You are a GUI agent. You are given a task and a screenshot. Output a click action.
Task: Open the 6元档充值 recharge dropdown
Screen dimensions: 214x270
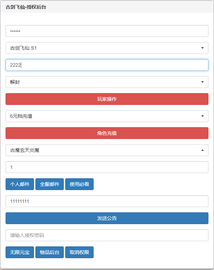click(107, 116)
